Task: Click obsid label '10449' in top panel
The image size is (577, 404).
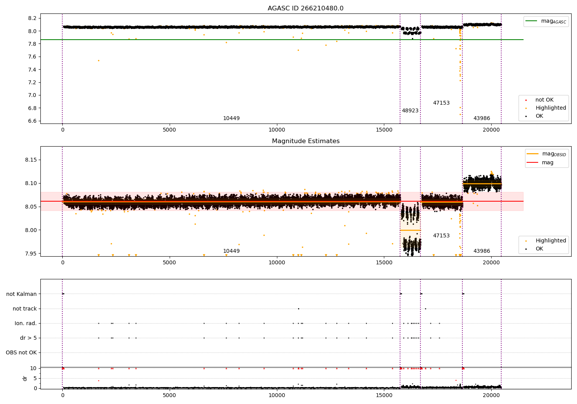Action: (x=231, y=119)
